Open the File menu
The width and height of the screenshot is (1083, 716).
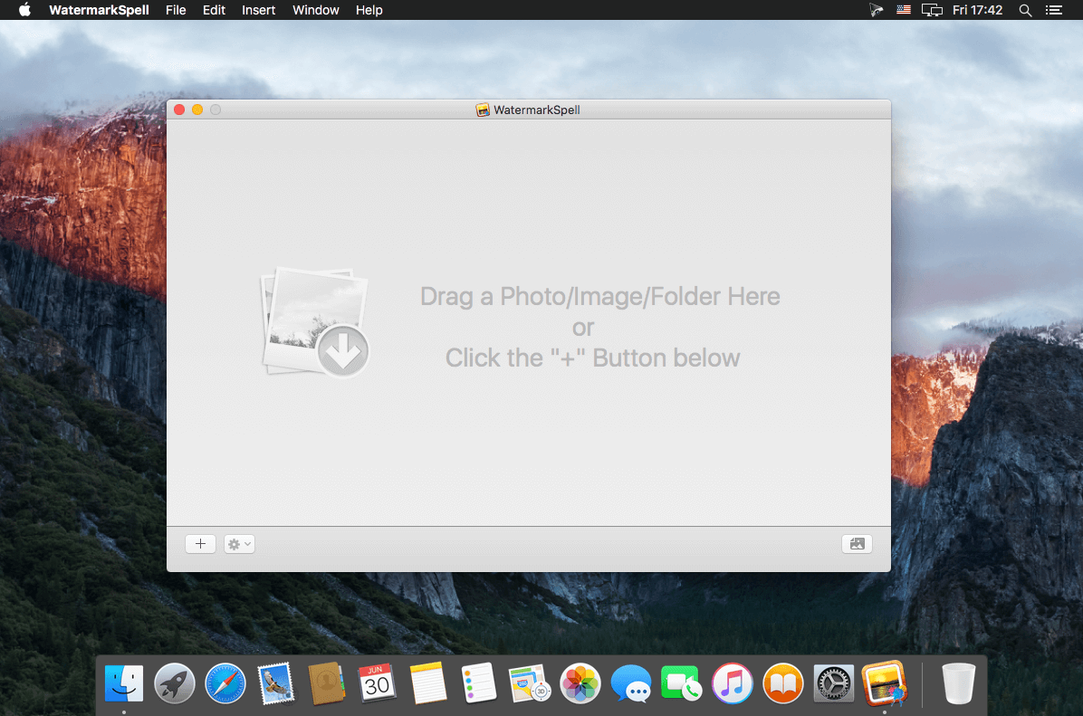click(176, 10)
